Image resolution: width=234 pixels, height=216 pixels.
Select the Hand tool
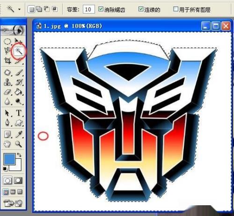[7, 144]
